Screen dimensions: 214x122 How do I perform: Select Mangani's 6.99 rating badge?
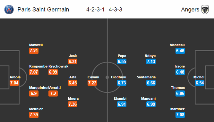pos(151,104)
